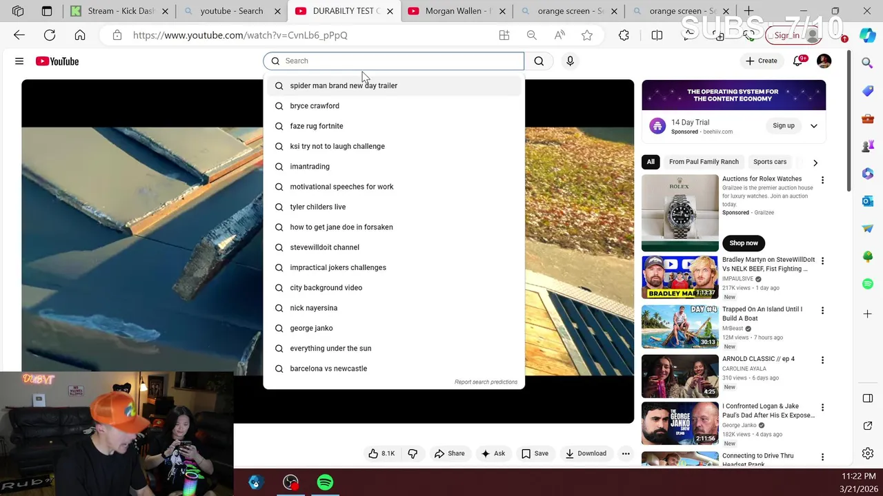Open Copilot in the Edge sidebar
This screenshot has width=883, height=496.
[868, 35]
